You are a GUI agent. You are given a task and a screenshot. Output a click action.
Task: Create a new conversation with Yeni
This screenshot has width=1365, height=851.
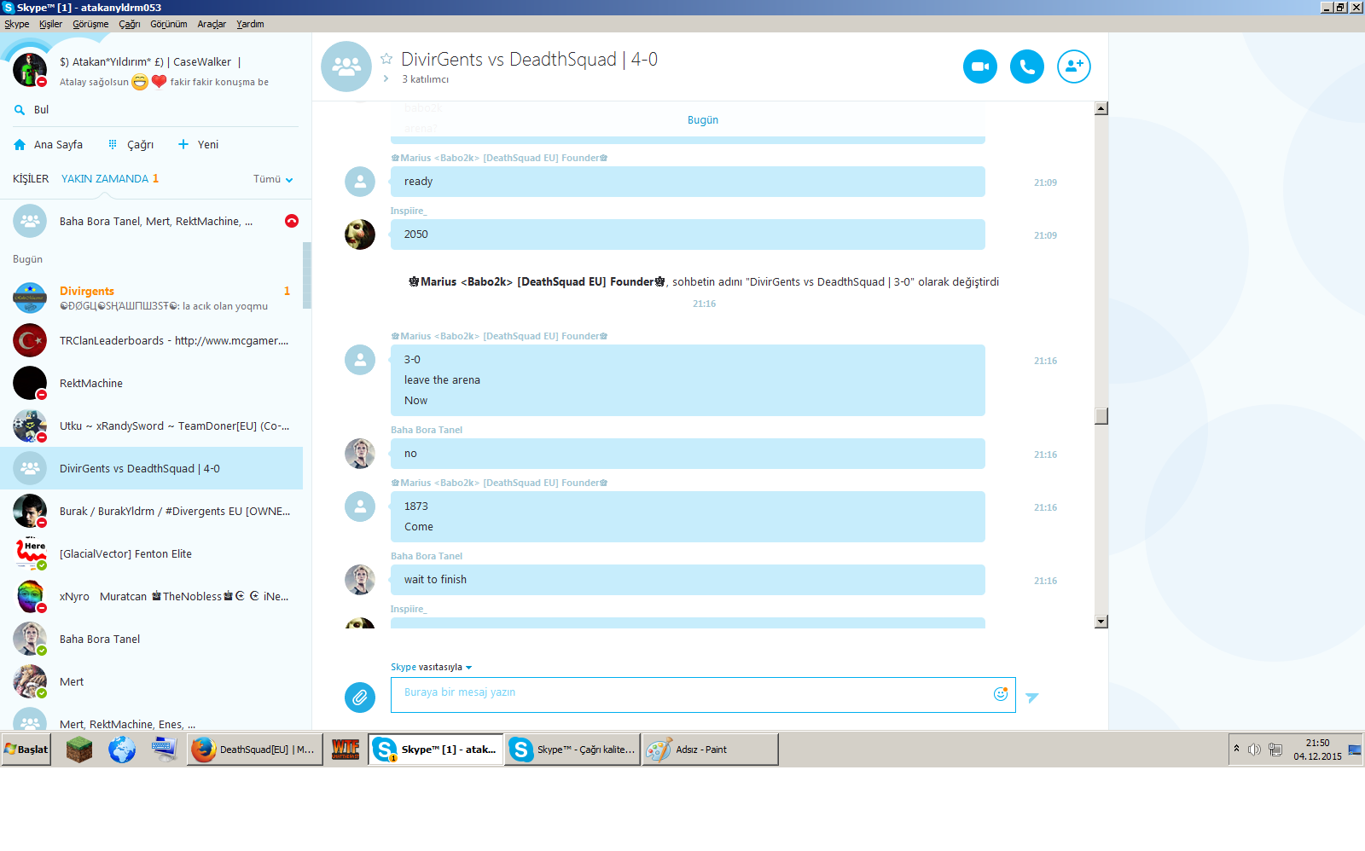click(x=198, y=145)
